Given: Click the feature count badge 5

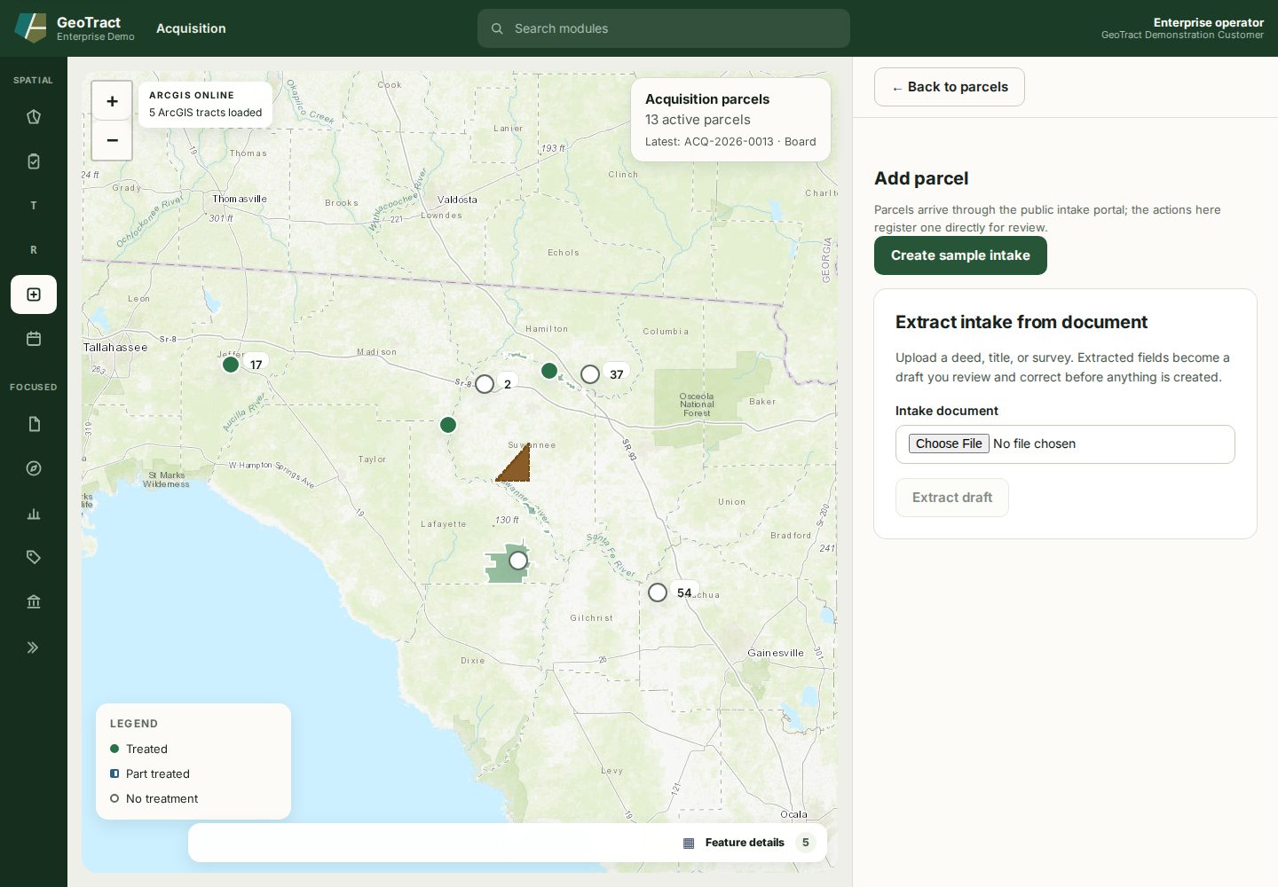Looking at the screenshot, I should click(806, 843).
